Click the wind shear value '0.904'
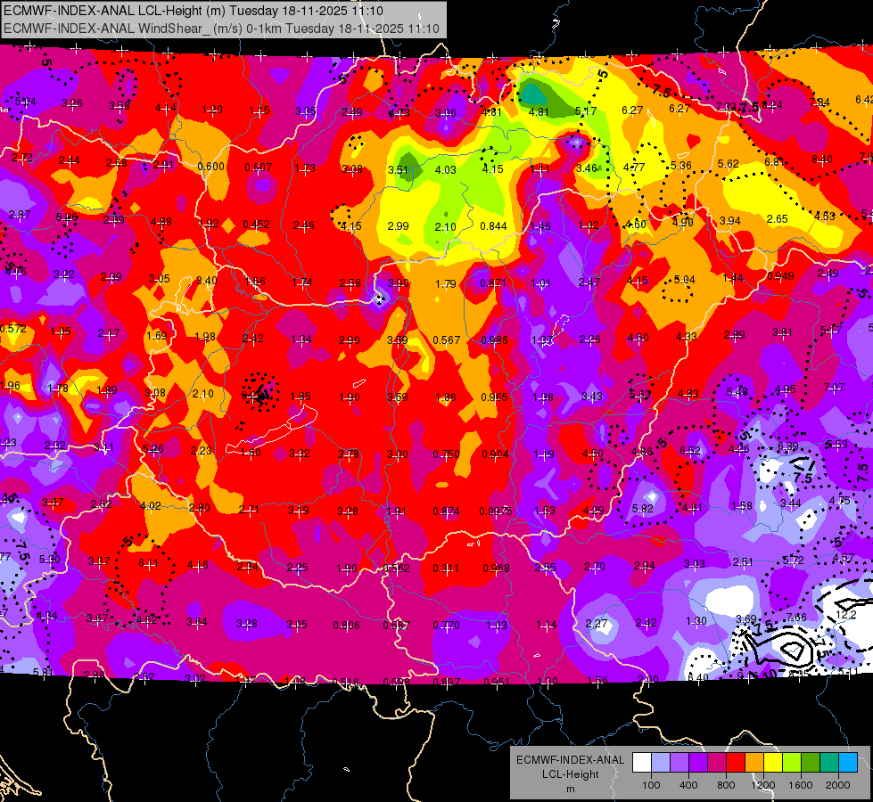The height and width of the screenshot is (802, 873). [495, 454]
